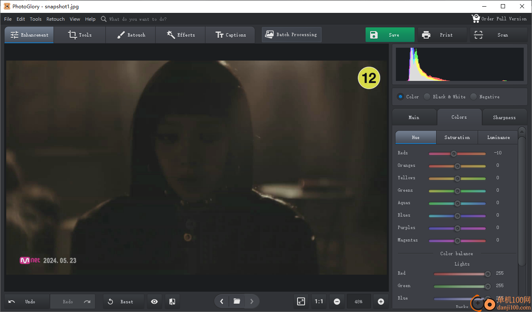Screen dimensions: 532x312
Task: Open the Tools menu in menu bar
Action: (36, 19)
